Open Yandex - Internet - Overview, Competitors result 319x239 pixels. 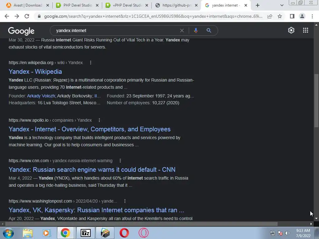point(89,129)
